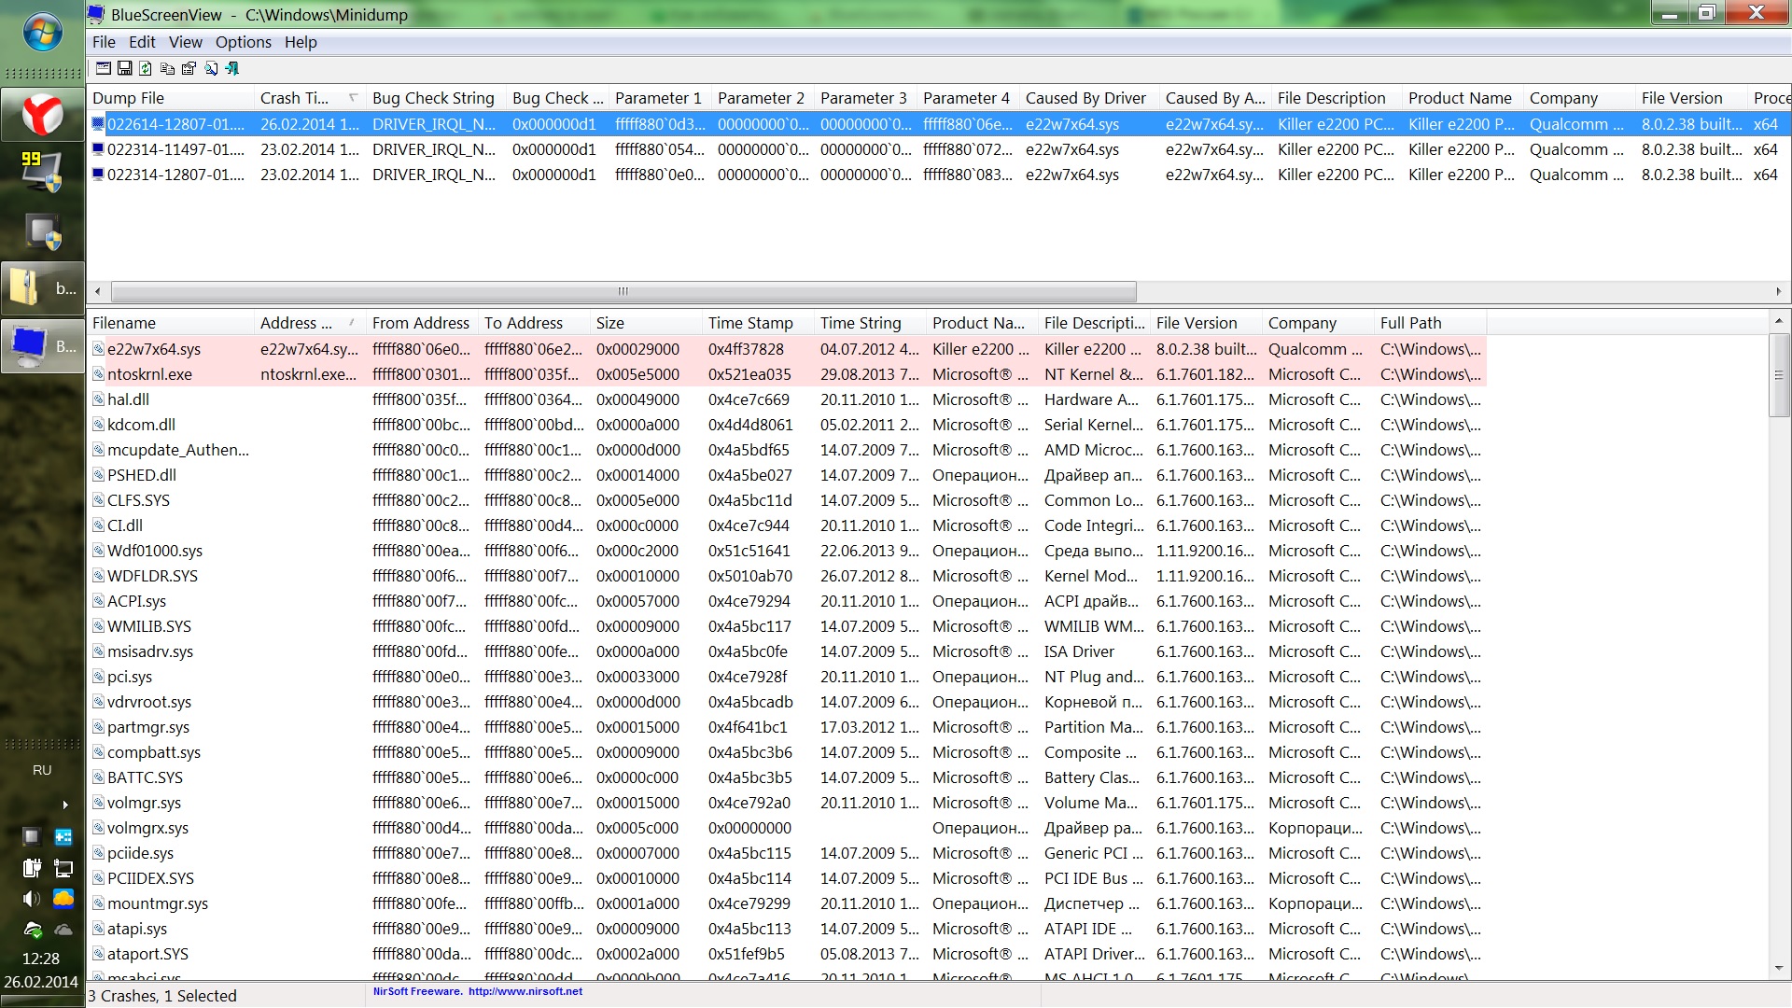Open the nirsoft.net link in status bar
1792x1008 pixels.
click(525, 992)
